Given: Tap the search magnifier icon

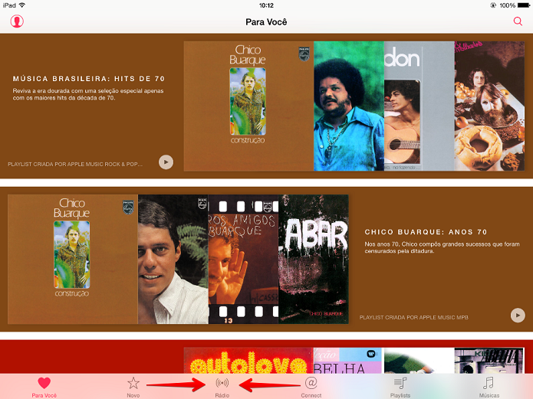Looking at the screenshot, I should point(518,21).
